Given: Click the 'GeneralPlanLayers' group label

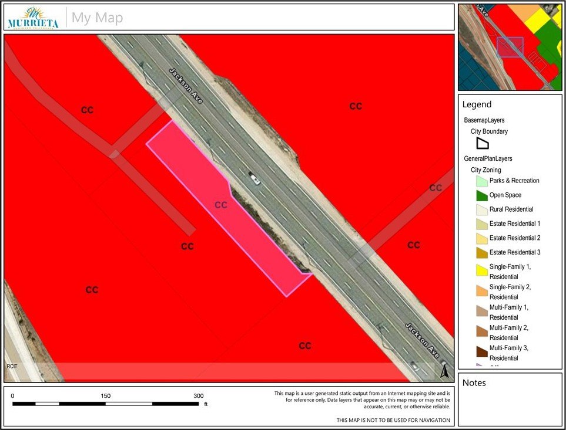Looking at the screenshot, I should coord(488,158).
